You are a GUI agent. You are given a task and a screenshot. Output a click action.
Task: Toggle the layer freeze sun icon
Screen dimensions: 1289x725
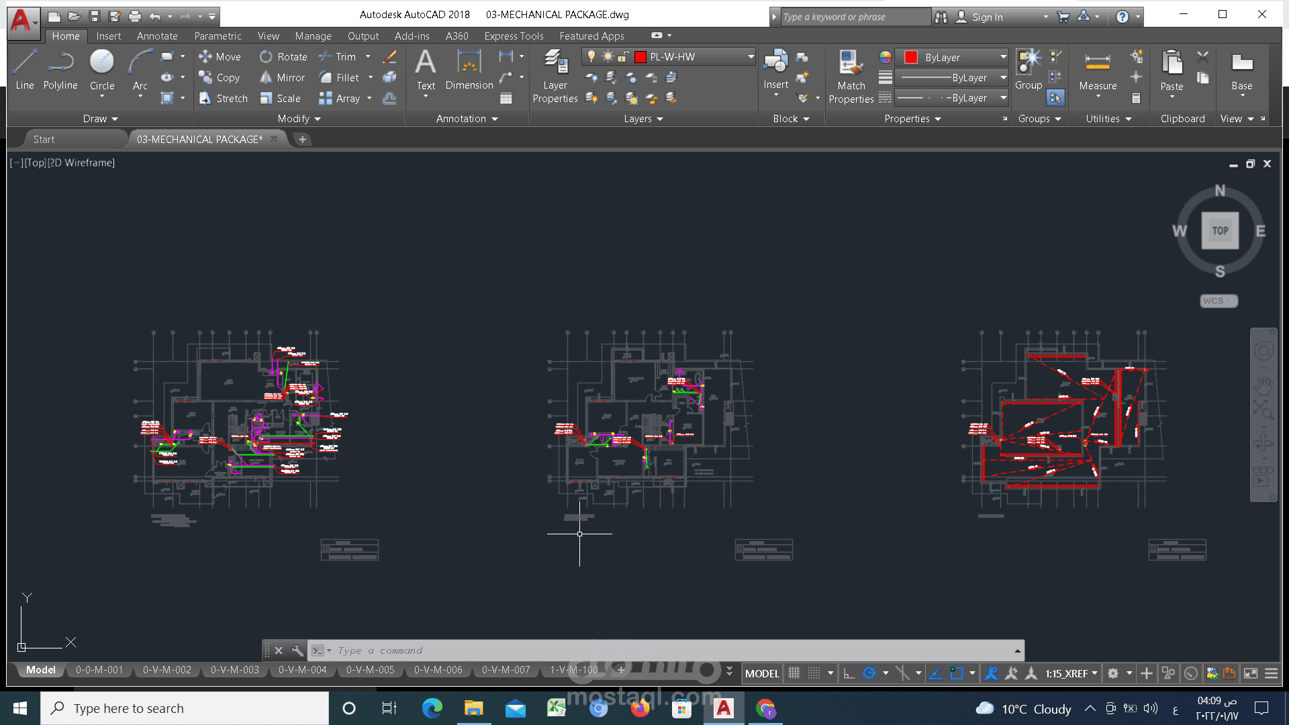(608, 57)
